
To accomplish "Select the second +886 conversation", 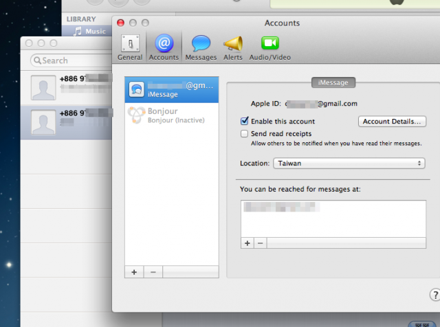I will [66, 122].
